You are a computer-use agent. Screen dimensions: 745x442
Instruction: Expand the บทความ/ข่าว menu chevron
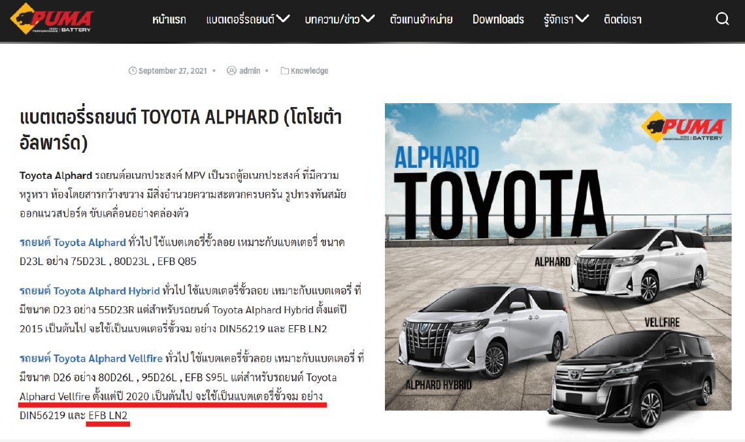point(368,19)
